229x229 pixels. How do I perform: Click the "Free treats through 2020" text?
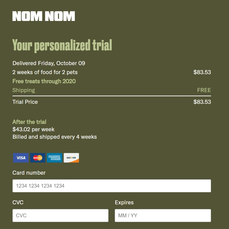tap(44, 81)
